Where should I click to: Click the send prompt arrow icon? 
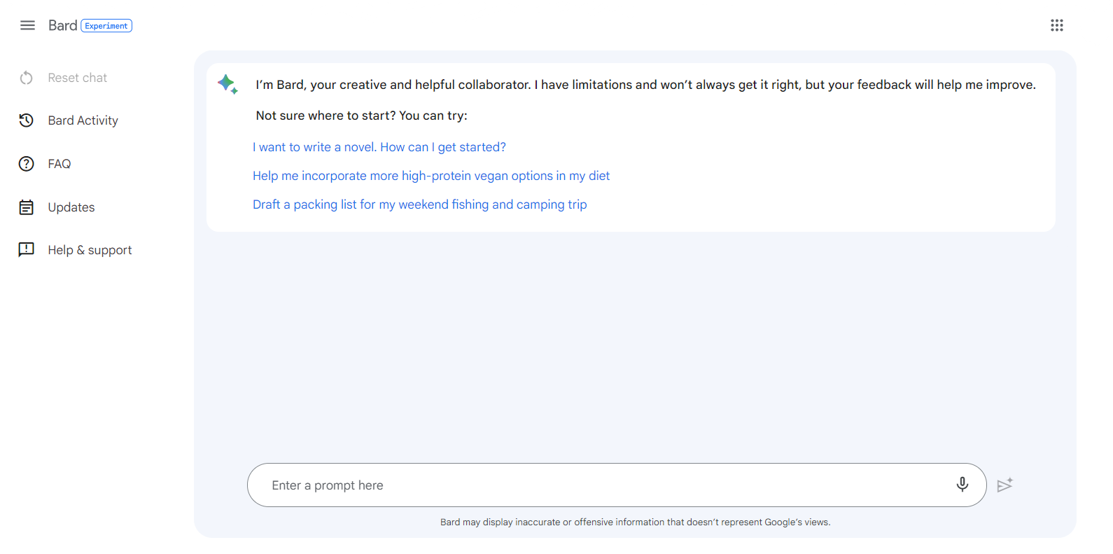1004,485
